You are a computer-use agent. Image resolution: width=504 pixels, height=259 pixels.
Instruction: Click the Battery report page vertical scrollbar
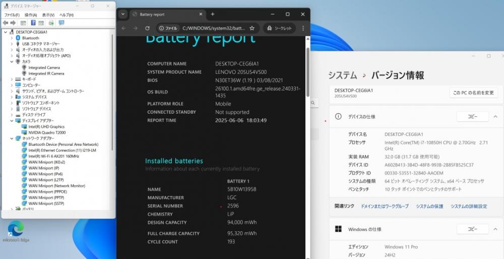(x=307, y=72)
